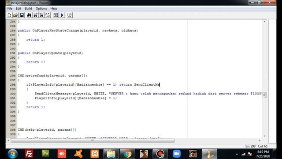282x159 pixels.
Task: Open the AnyDesk taskbar icon
Action: click(x=62, y=154)
